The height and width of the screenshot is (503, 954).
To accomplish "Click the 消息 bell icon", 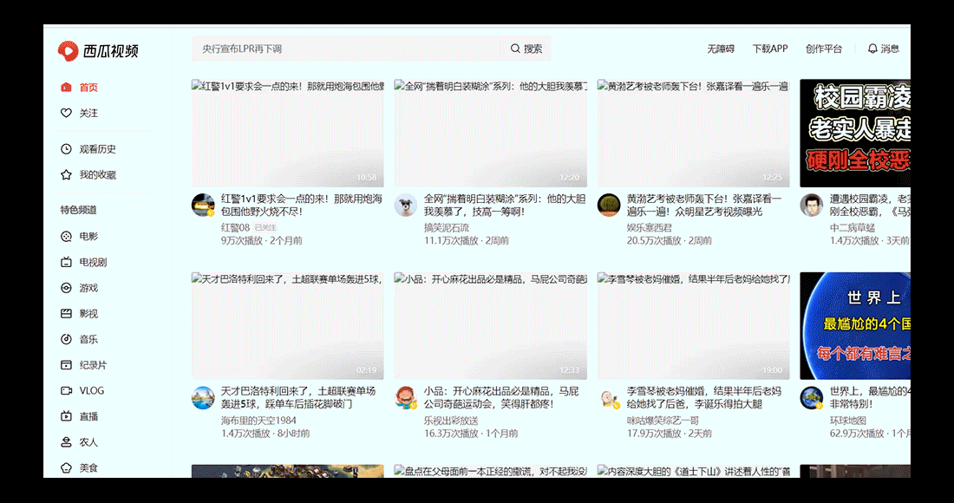I will pos(872,49).
